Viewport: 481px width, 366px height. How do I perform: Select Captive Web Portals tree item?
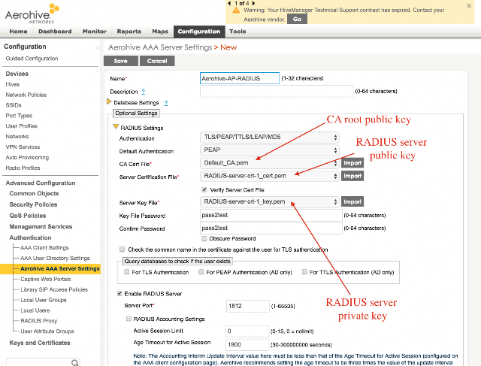coord(45,279)
